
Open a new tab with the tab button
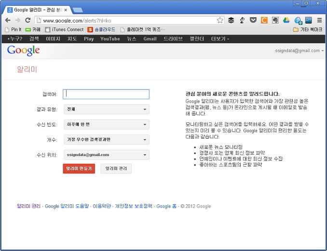coord(78,10)
